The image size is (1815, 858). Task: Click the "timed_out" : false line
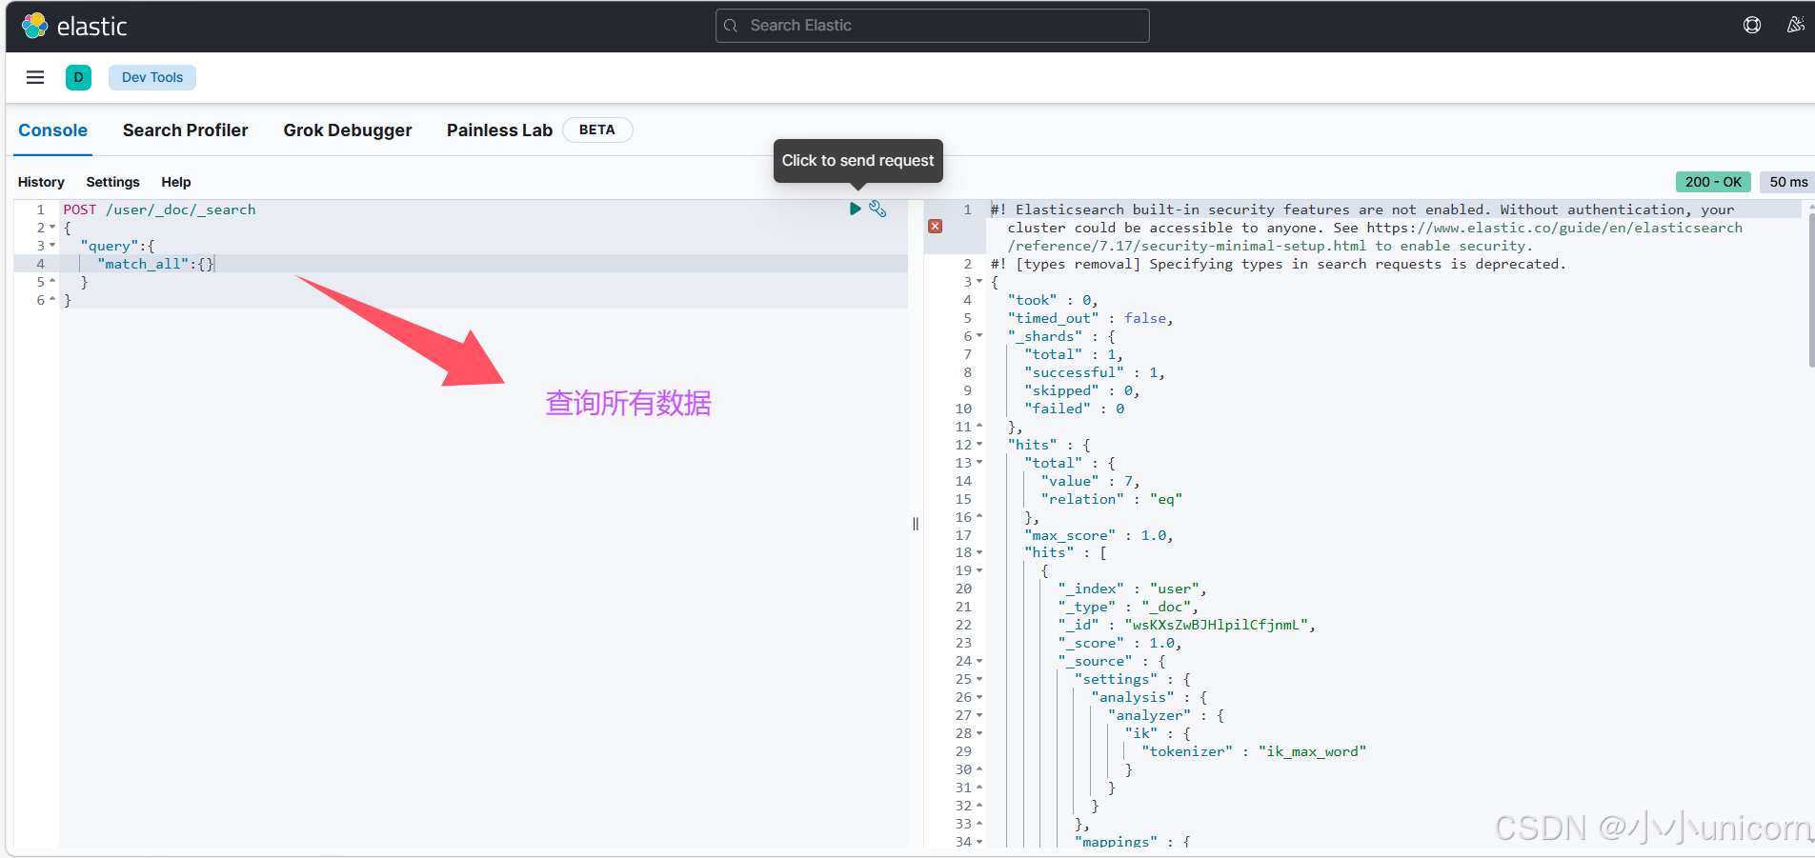click(x=1090, y=318)
